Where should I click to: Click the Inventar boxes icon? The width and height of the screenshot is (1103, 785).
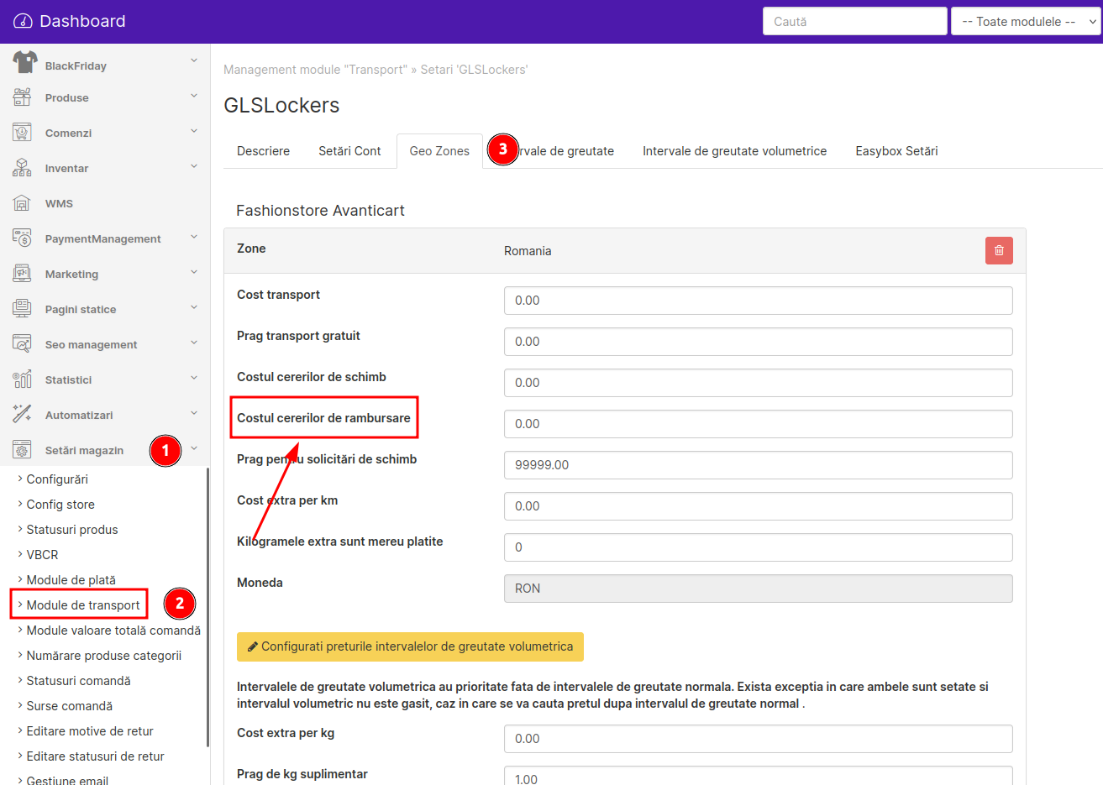[x=22, y=168]
